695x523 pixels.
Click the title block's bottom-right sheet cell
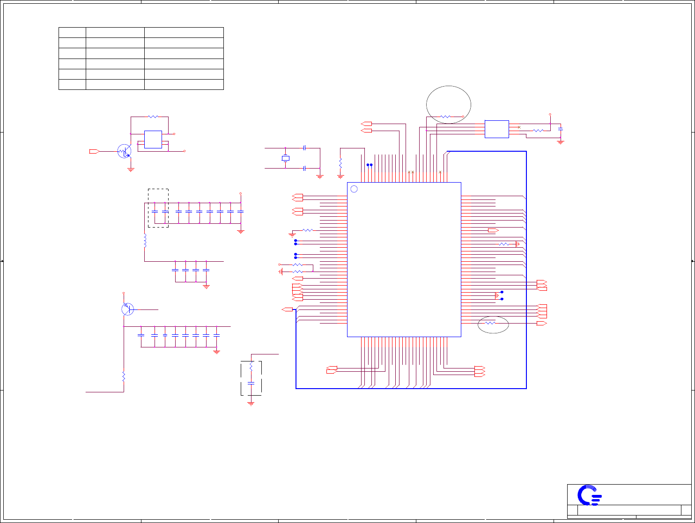pyautogui.click(x=686, y=510)
